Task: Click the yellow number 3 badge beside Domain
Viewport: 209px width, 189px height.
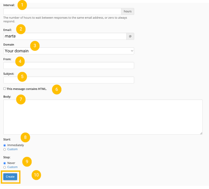Action: (x=35, y=46)
